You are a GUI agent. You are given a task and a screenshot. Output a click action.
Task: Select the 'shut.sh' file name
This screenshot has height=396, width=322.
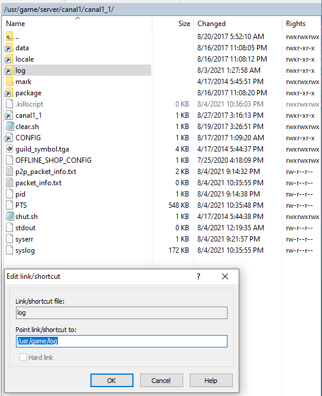pos(27,217)
